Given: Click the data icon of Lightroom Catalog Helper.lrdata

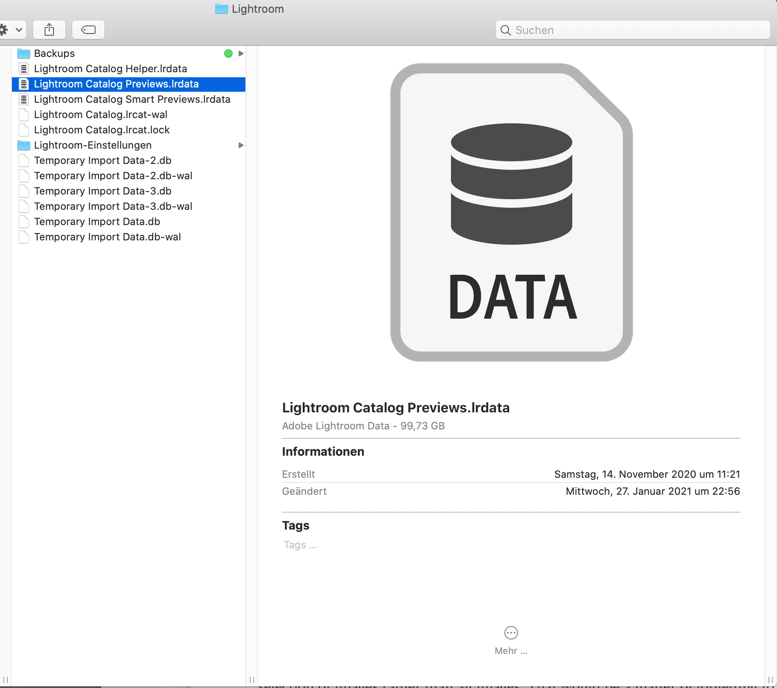Looking at the screenshot, I should pos(24,69).
